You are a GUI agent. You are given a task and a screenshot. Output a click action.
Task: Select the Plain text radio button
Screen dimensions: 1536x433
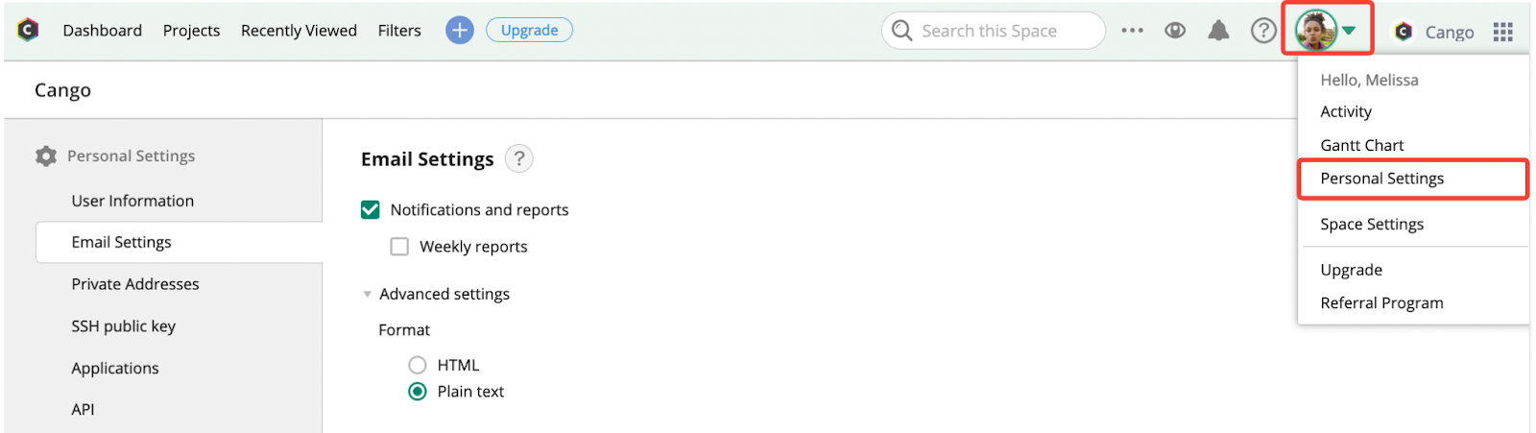[x=418, y=392]
